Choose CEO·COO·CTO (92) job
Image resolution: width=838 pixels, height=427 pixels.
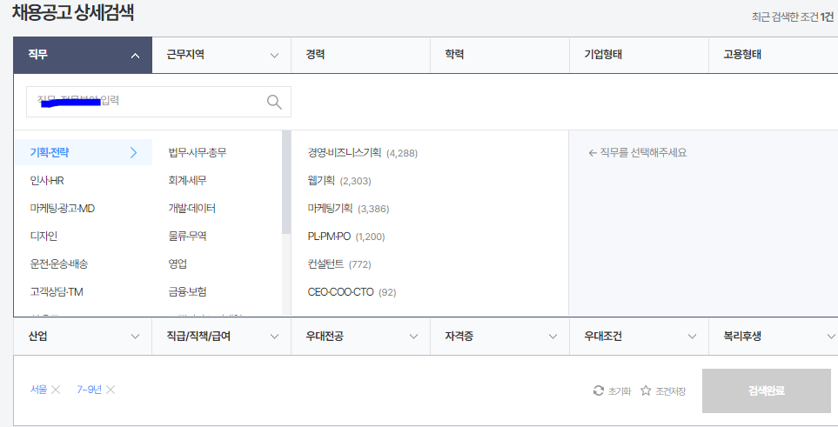pos(352,292)
